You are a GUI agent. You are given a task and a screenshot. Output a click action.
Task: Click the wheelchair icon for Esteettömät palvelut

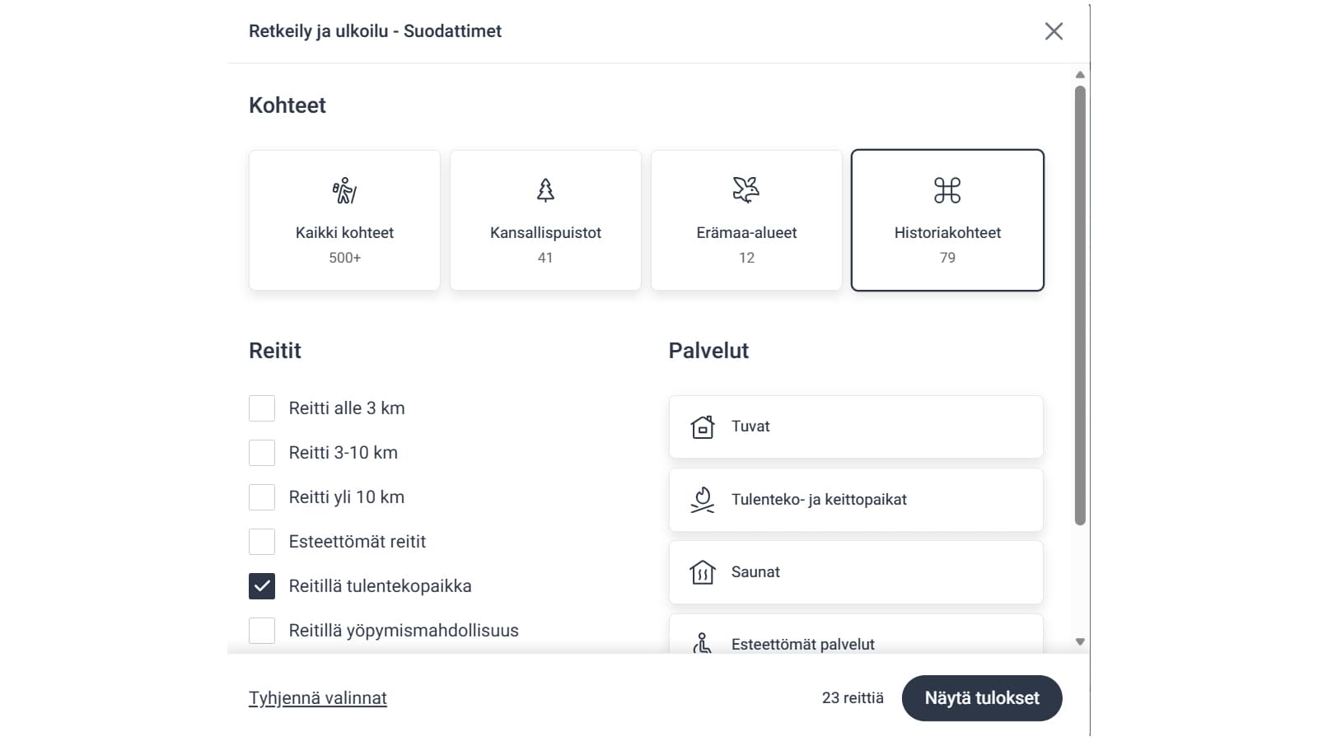702,644
